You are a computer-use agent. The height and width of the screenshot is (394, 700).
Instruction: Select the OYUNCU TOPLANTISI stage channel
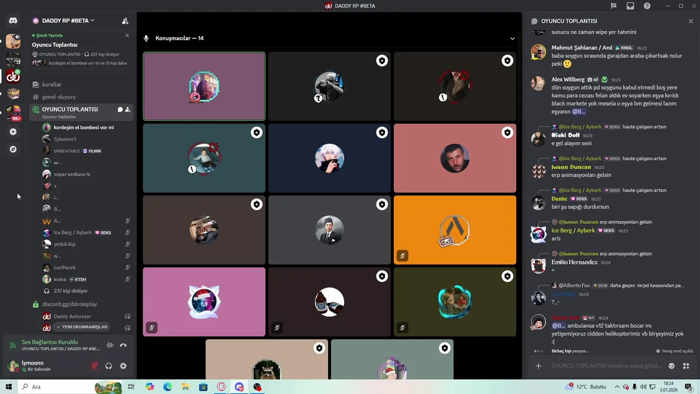(x=81, y=112)
